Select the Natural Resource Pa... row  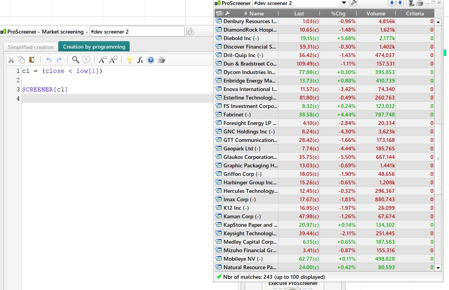[324, 267]
